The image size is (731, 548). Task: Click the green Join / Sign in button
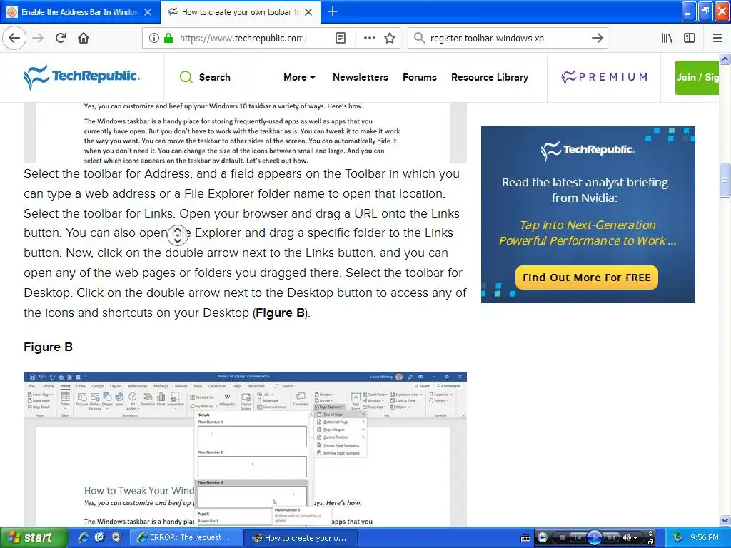(697, 77)
